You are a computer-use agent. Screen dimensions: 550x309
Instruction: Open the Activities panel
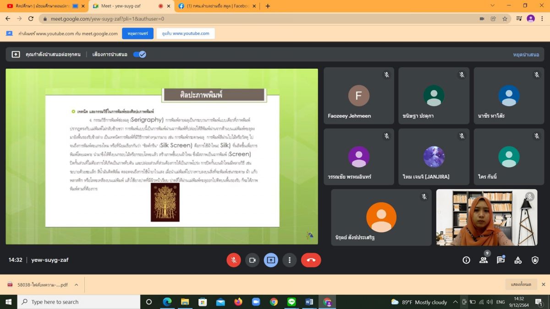click(x=518, y=260)
